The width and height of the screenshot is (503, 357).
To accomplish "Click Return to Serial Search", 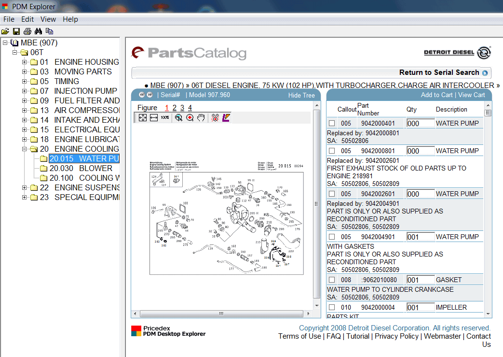I will (x=439, y=72).
